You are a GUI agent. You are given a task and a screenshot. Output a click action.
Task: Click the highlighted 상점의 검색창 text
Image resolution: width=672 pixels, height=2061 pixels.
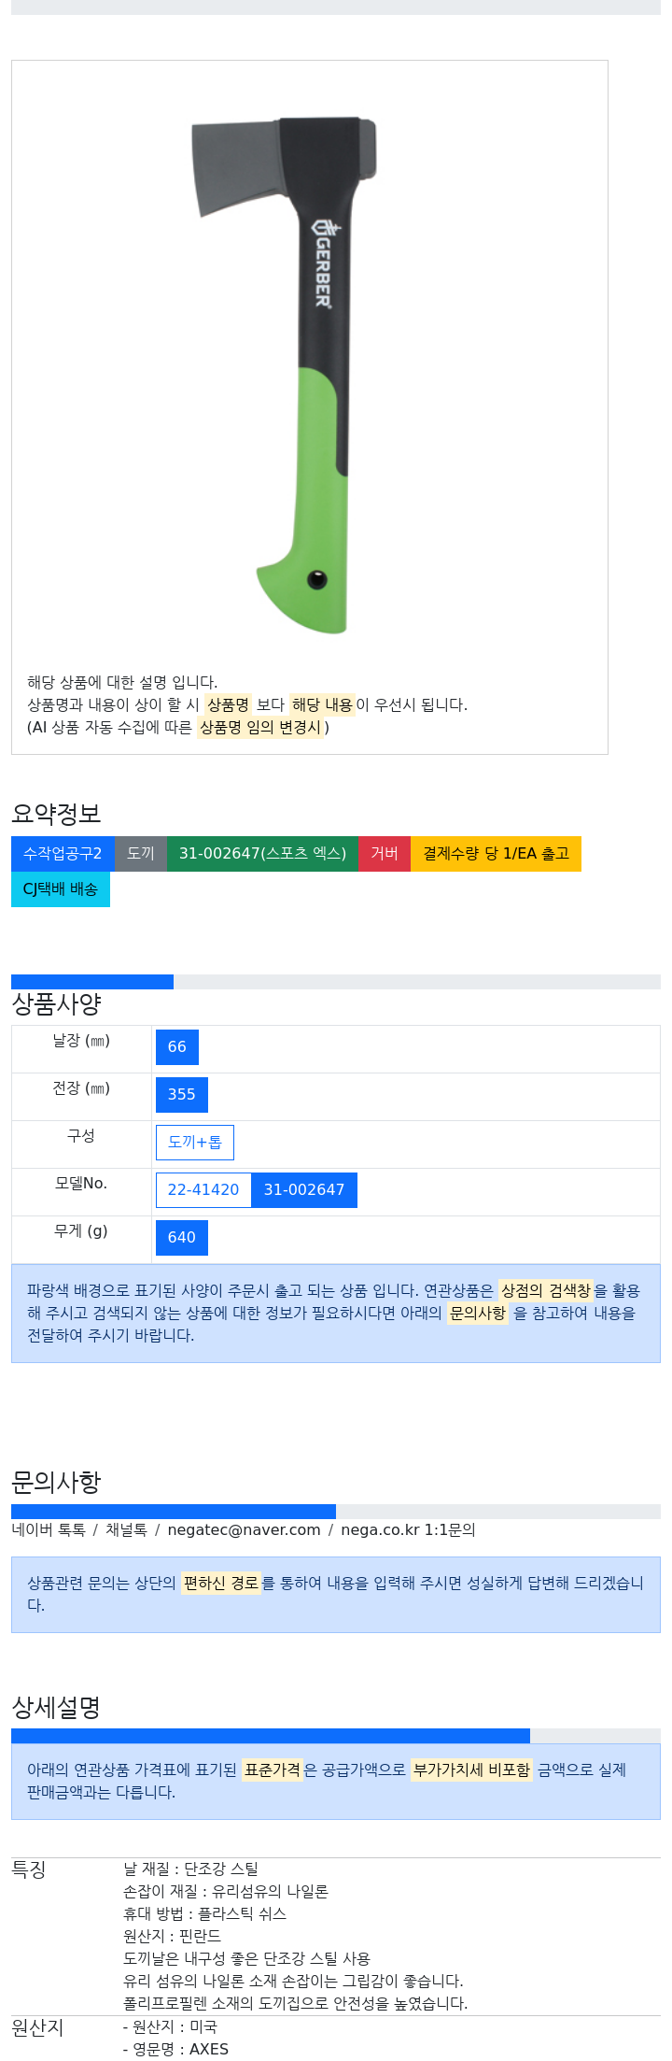tap(545, 1290)
